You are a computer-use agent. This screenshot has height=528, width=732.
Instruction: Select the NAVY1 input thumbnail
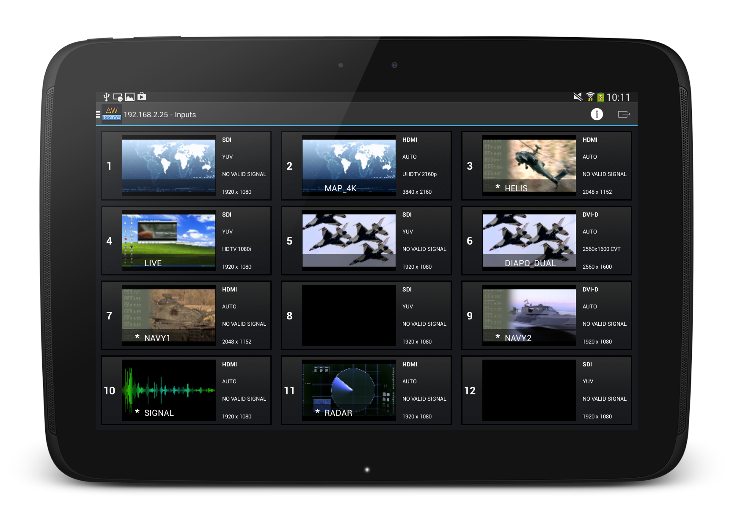coord(169,316)
